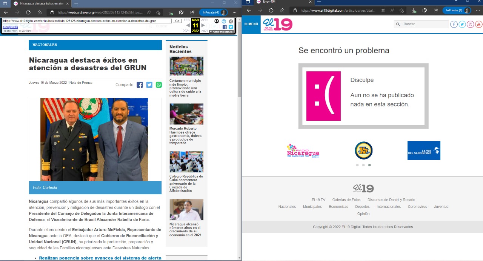Open Wayback Machine help icon
The image size is (483, 261).
(224, 21)
